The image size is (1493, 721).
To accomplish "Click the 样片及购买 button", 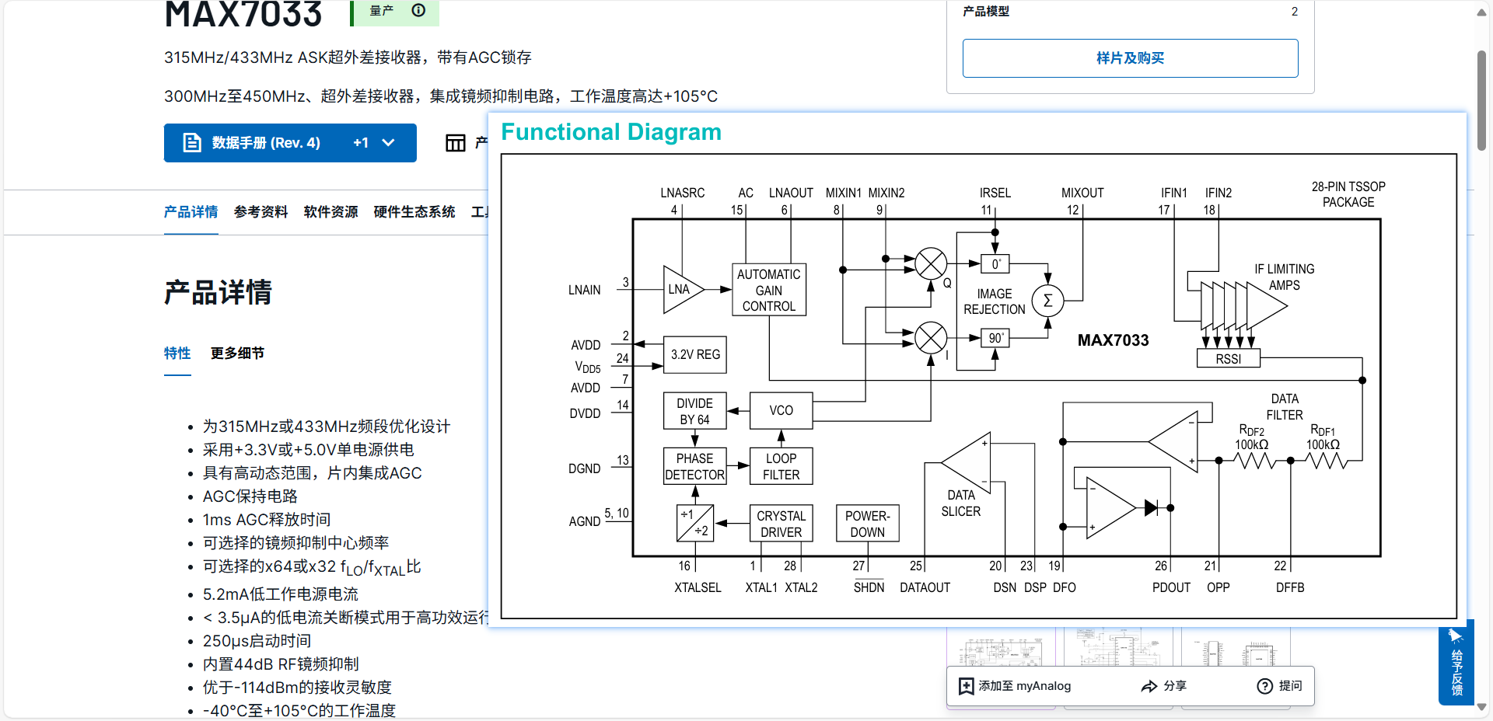I will point(1130,58).
